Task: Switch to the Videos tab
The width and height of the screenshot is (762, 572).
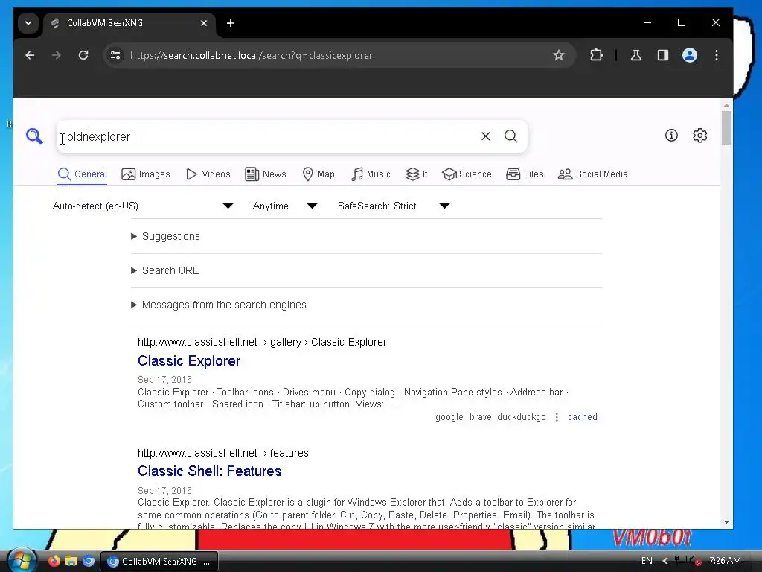Action: [x=208, y=174]
